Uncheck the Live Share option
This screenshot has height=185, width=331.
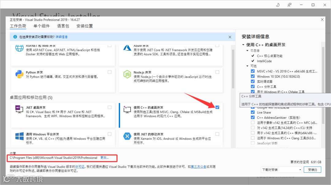[x=253, y=112]
